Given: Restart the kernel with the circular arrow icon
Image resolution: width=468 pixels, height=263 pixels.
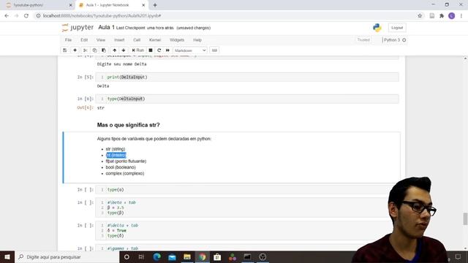Looking at the screenshot, I should click(159, 50).
